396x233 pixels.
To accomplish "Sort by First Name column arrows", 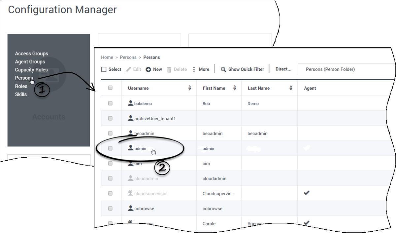I will [235, 88].
